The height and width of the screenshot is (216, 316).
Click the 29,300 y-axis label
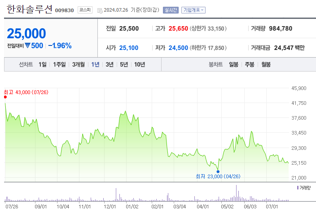click(x=298, y=148)
